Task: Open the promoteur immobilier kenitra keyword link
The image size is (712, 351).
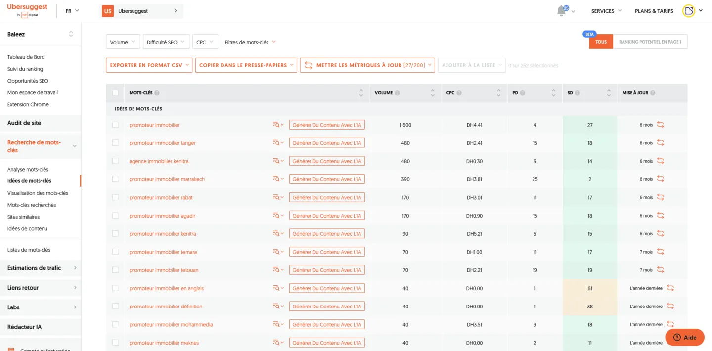Action: point(163,234)
